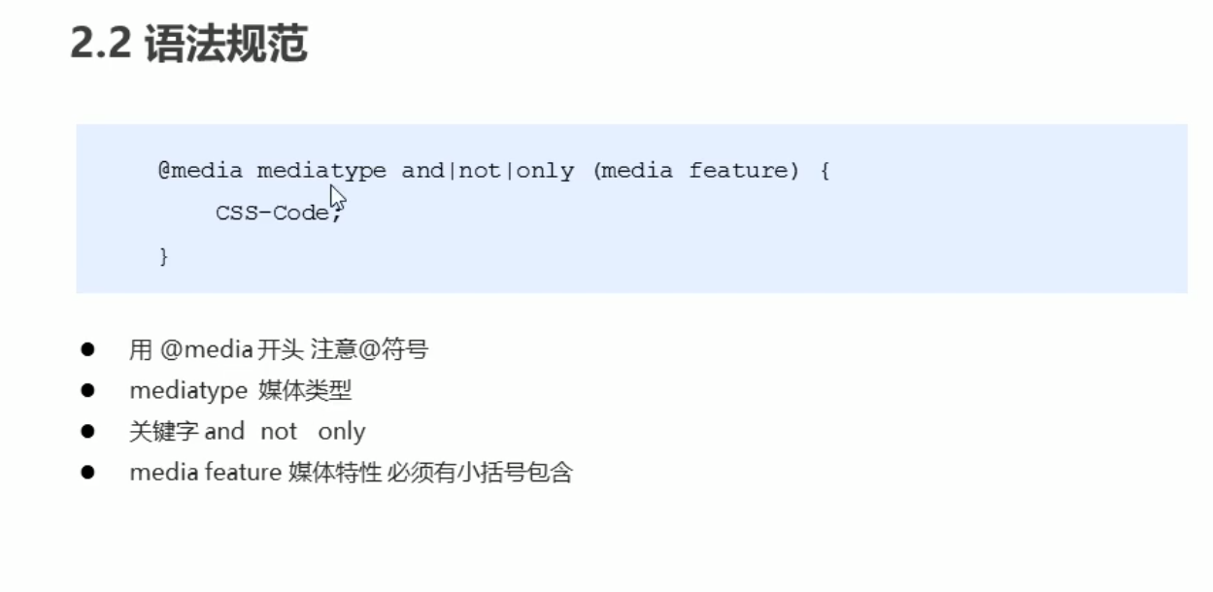The height and width of the screenshot is (592, 1213).
Task: Click bullet dot beside 关键字 line
Action: [87, 431]
